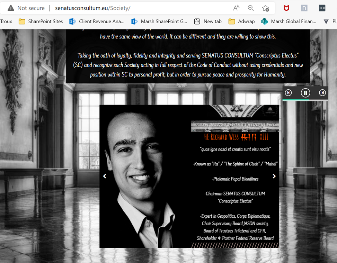Click the 'Known as Ra' line in slide
The image size is (337, 263).
235,164
